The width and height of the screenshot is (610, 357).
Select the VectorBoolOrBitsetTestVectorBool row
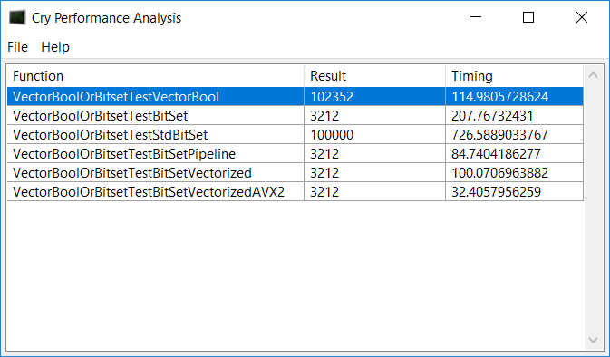295,96
